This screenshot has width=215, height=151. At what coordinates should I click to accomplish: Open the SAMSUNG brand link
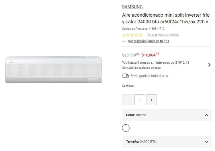pyautogui.click(x=132, y=7)
